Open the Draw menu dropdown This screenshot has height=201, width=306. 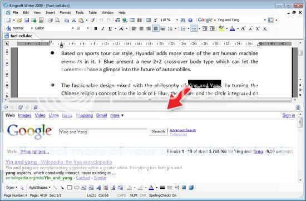pyautogui.click(x=12, y=188)
